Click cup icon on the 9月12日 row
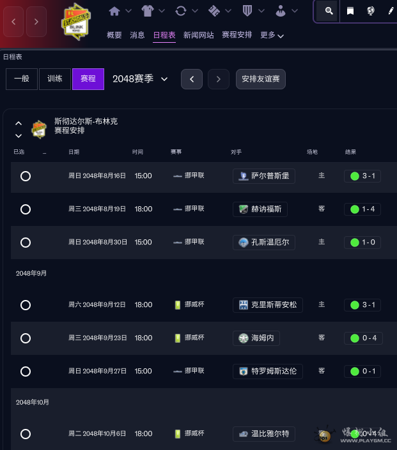This screenshot has width=397, height=450. tap(178, 304)
